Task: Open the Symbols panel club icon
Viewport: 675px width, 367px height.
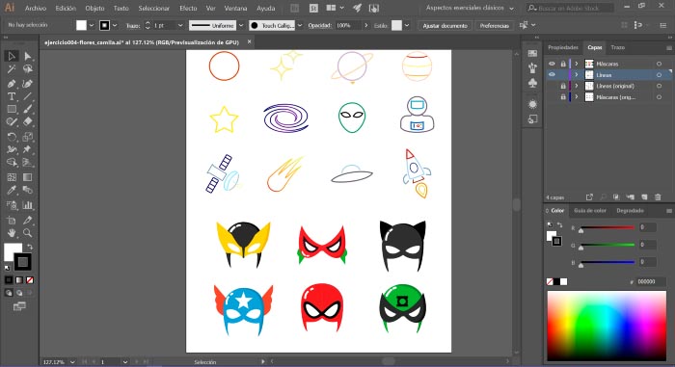Action: coord(532,83)
